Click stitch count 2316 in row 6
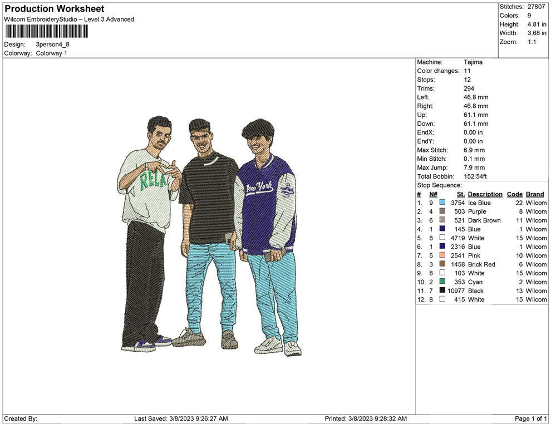This screenshot has width=551, height=424. coord(457,246)
